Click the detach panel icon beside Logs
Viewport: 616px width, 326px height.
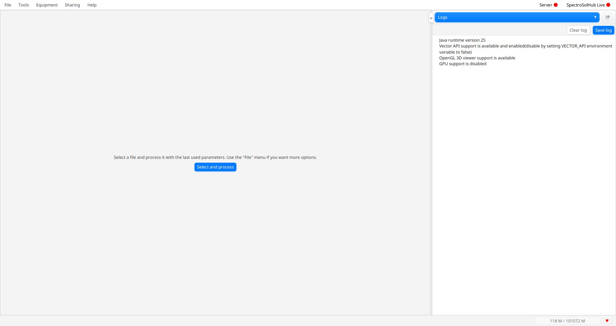tap(608, 17)
